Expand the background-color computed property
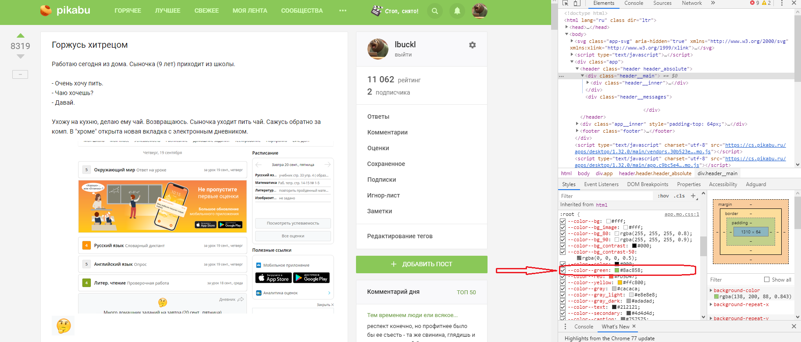 click(711, 290)
